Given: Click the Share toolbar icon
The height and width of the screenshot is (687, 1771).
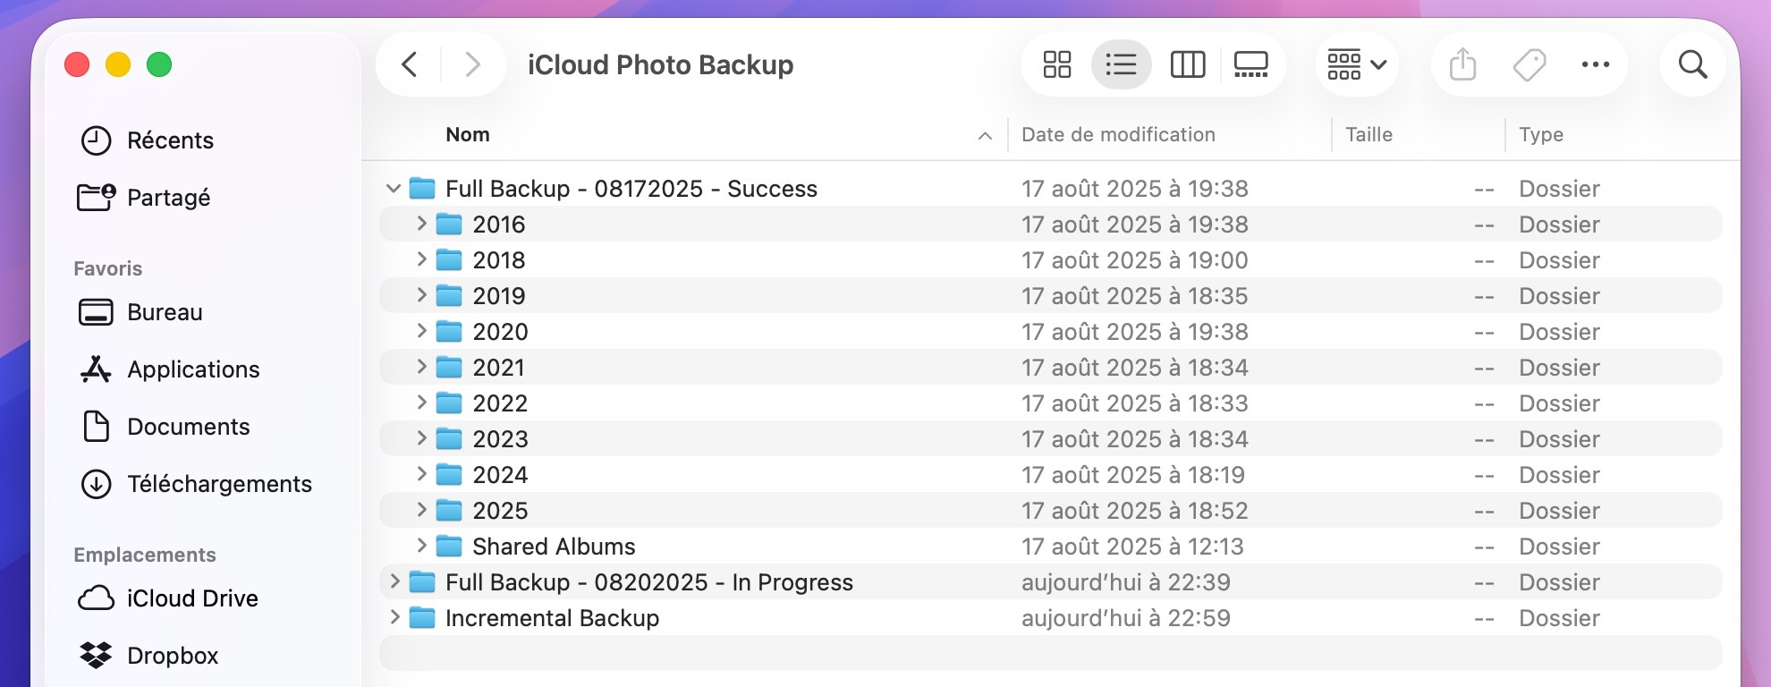Looking at the screenshot, I should 1462,64.
